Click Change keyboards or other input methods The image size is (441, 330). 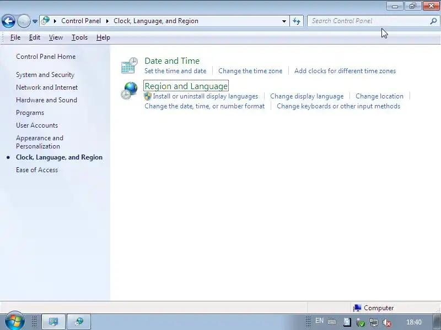coord(338,106)
